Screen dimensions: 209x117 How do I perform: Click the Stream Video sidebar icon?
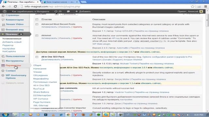(x=3, y=24)
